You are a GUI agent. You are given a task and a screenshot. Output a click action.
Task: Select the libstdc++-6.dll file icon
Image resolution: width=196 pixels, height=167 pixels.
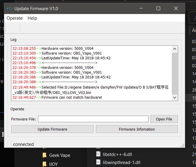[x=98, y=154]
